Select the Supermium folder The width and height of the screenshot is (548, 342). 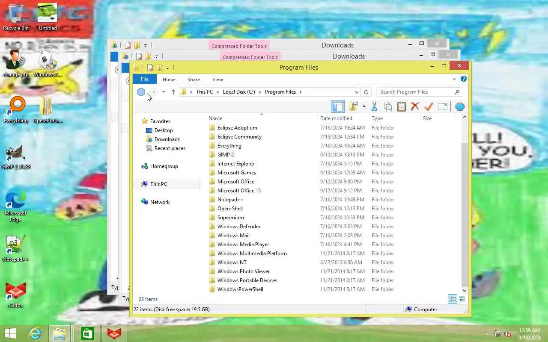(x=230, y=218)
